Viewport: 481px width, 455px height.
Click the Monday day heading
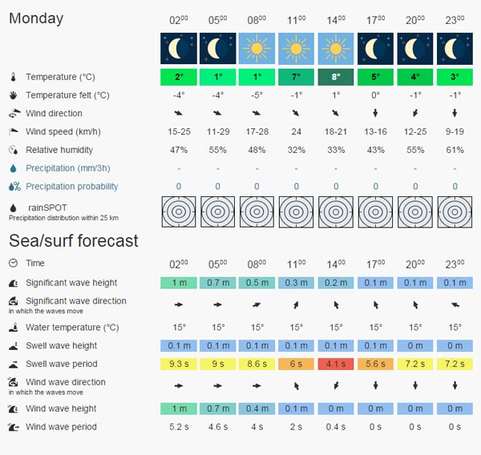click(36, 18)
